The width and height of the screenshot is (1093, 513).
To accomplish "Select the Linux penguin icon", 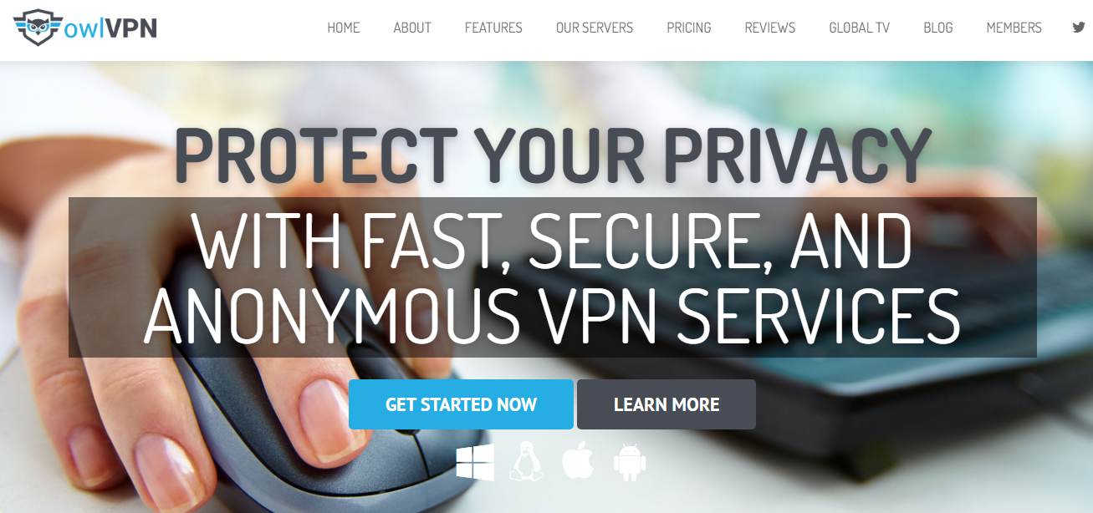I will point(526,462).
